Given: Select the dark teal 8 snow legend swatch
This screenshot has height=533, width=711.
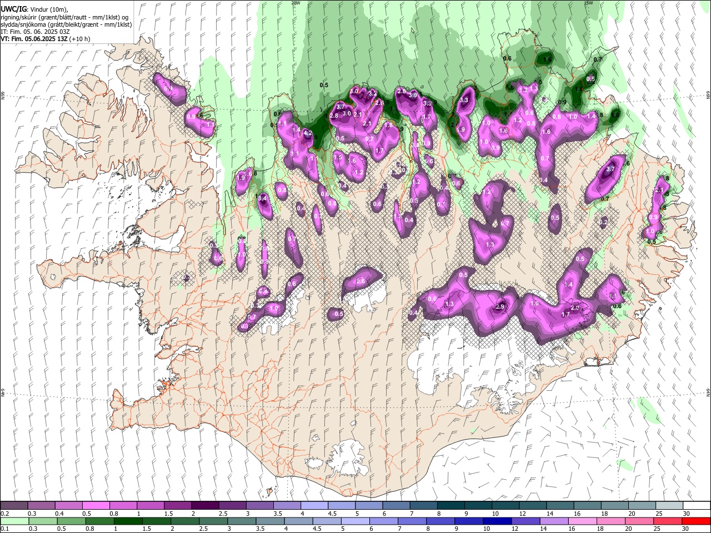Looking at the screenshot, I should 451,505.
